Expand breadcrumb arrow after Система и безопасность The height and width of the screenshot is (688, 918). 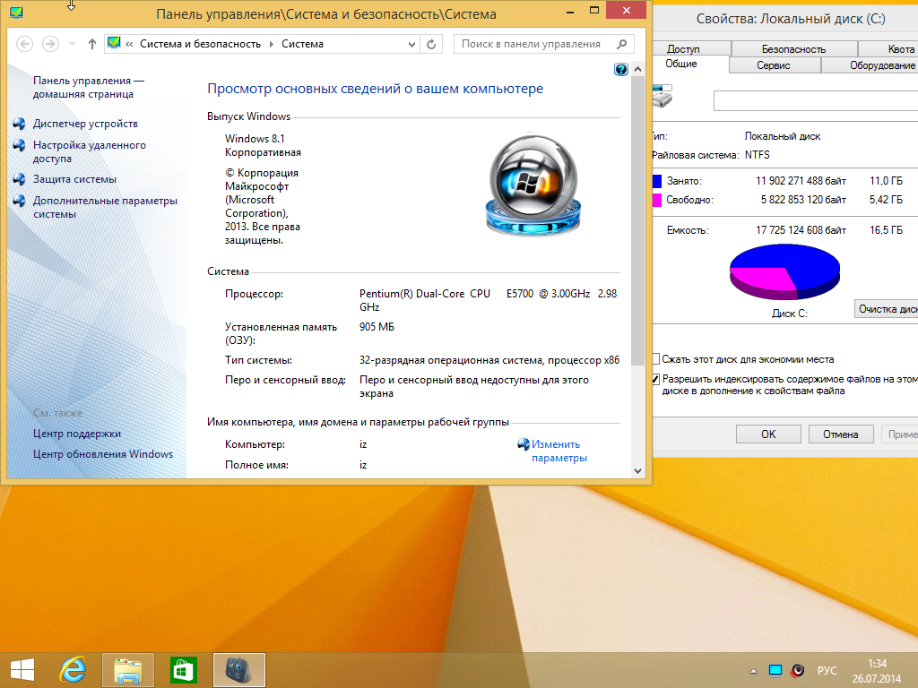(x=272, y=44)
